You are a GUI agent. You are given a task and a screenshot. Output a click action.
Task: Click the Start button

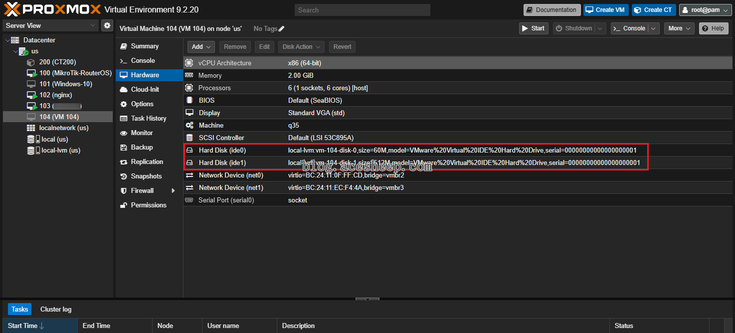point(534,28)
